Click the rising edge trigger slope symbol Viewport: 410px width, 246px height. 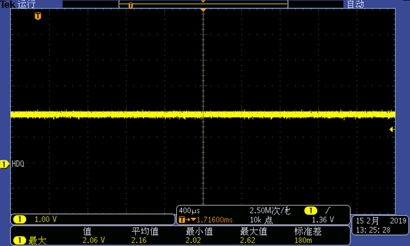click(327, 210)
